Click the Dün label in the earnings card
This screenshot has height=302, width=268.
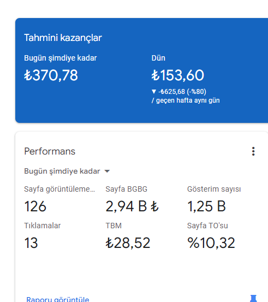pyautogui.click(x=158, y=58)
